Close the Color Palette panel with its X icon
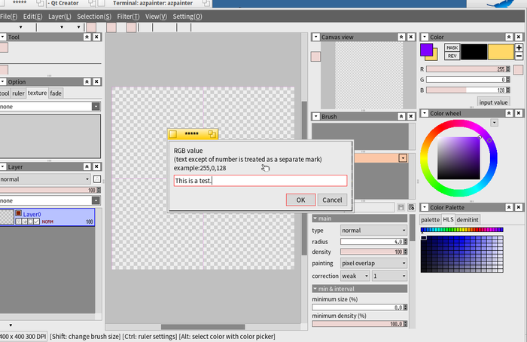Viewport: 527px width, 342px height. click(519, 207)
